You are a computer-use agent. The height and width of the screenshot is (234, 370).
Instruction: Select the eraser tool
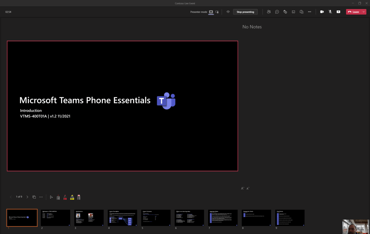(x=79, y=197)
